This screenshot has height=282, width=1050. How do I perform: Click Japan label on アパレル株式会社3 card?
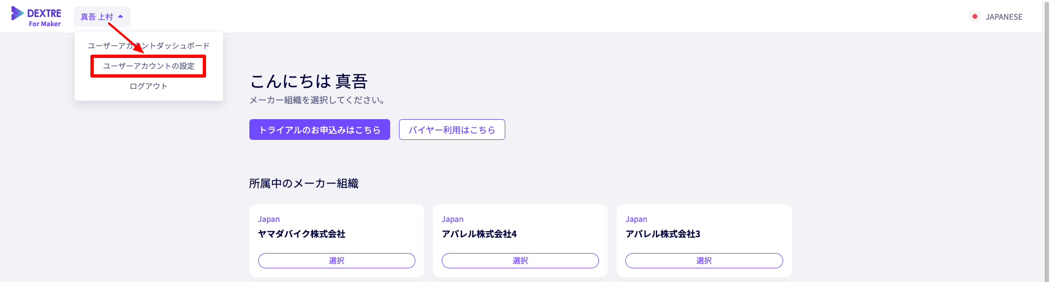coord(636,219)
